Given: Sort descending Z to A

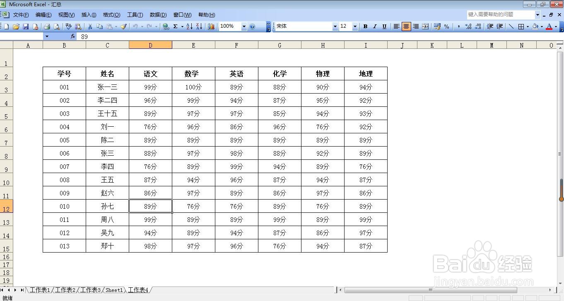Looking at the screenshot, I should [x=199, y=26].
